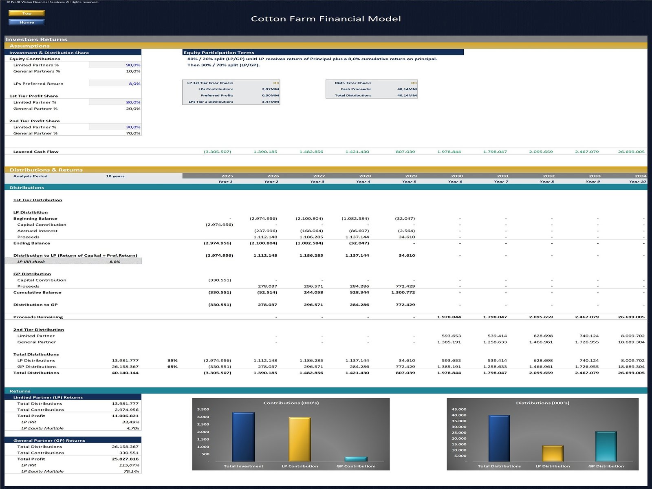Click the yellow LP Contribution bar
Viewport: 652px width, 489px height.
[300, 439]
